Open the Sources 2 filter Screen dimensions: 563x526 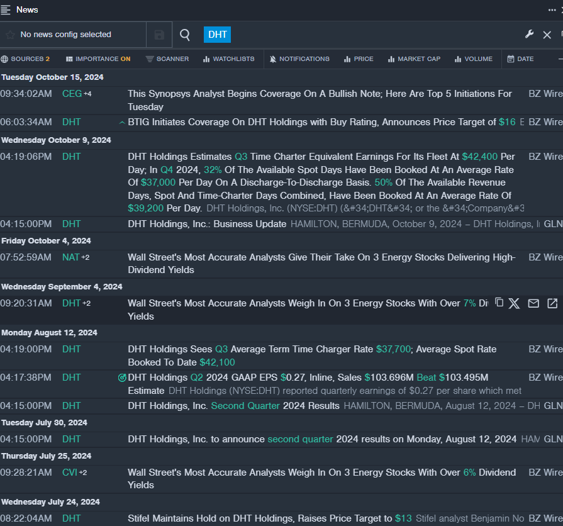click(x=25, y=59)
